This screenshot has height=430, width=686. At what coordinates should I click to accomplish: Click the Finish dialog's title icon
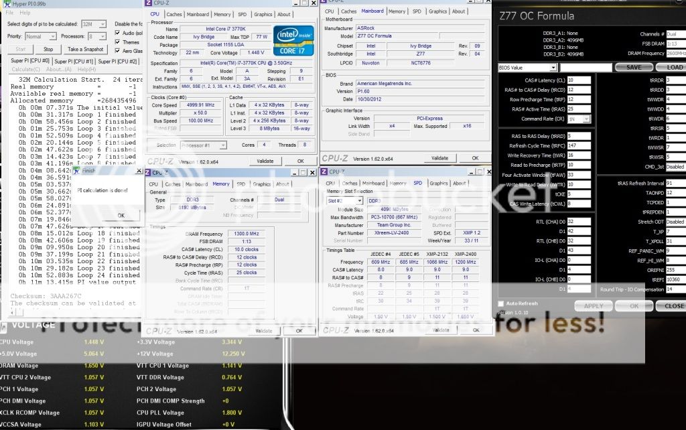pyautogui.click(x=77, y=171)
